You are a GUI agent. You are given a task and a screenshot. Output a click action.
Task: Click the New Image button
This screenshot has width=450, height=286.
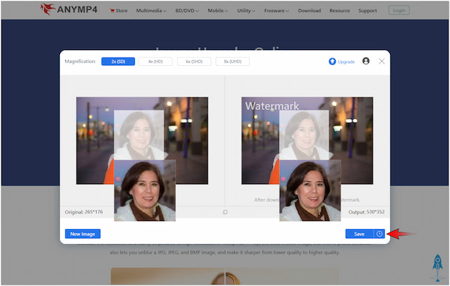tap(82, 234)
